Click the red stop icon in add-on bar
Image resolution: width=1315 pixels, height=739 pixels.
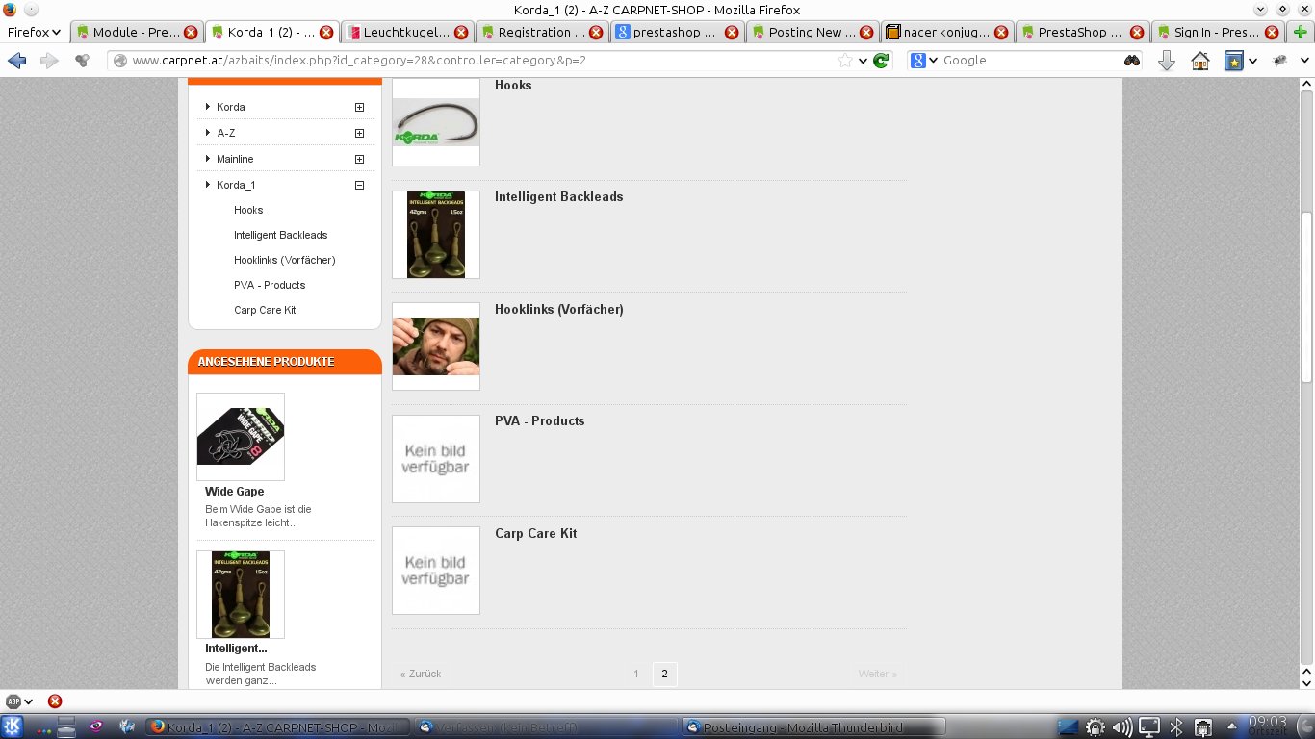click(x=55, y=701)
